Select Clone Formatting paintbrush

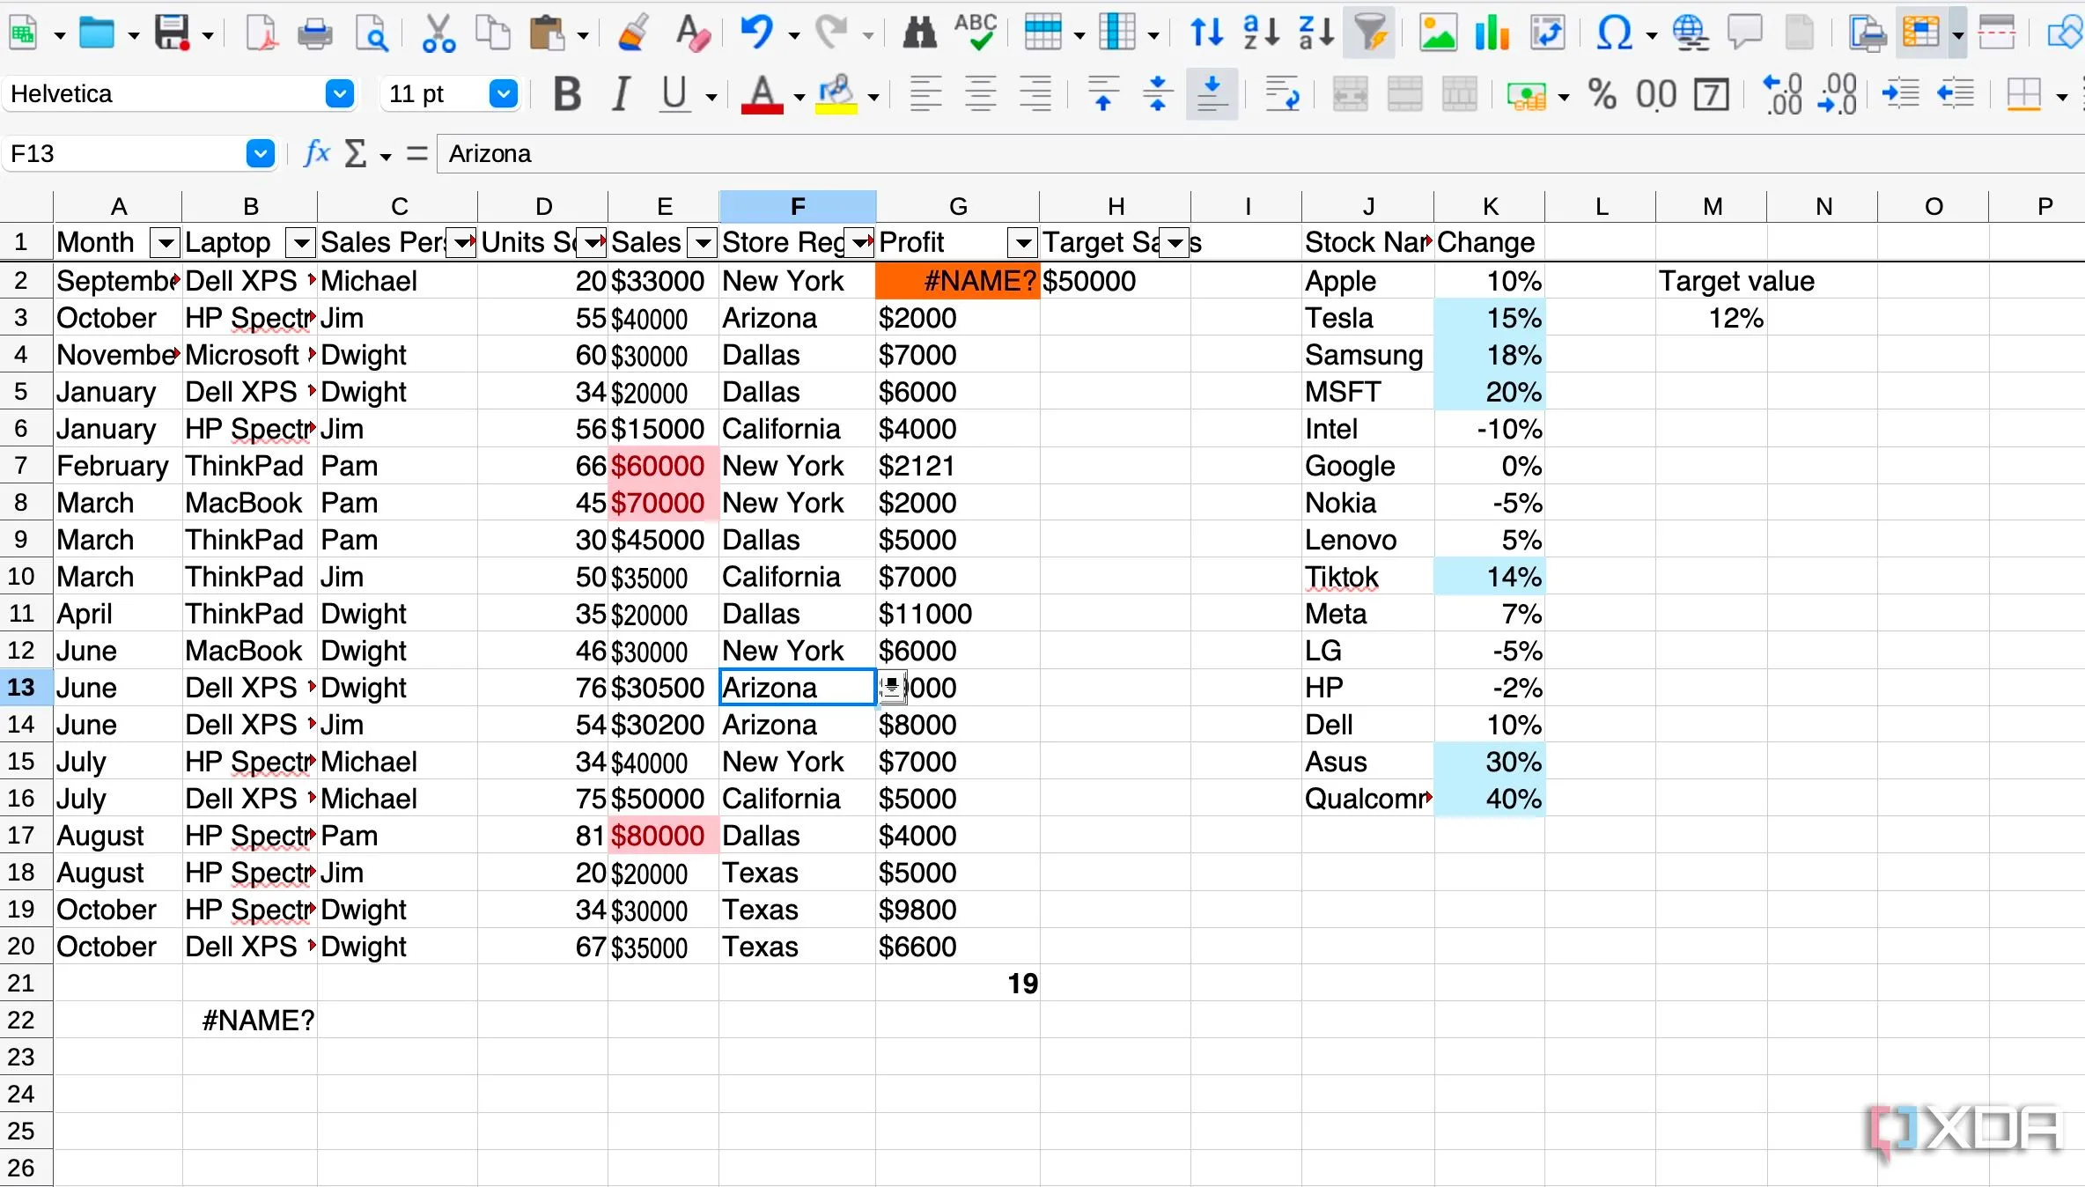634,33
